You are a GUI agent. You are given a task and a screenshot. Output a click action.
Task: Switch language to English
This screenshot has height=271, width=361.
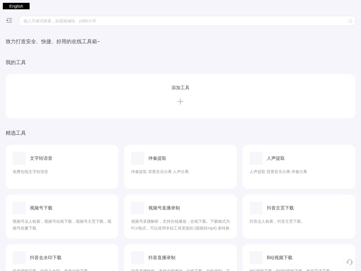(16, 6)
